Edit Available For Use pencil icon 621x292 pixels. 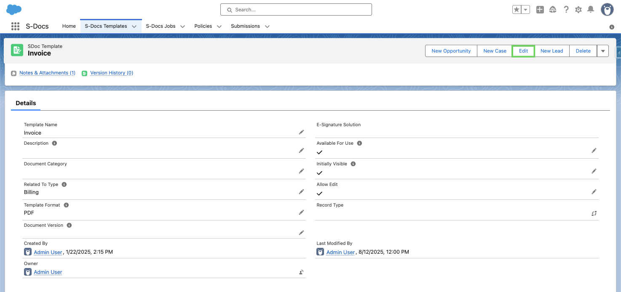pos(594,150)
